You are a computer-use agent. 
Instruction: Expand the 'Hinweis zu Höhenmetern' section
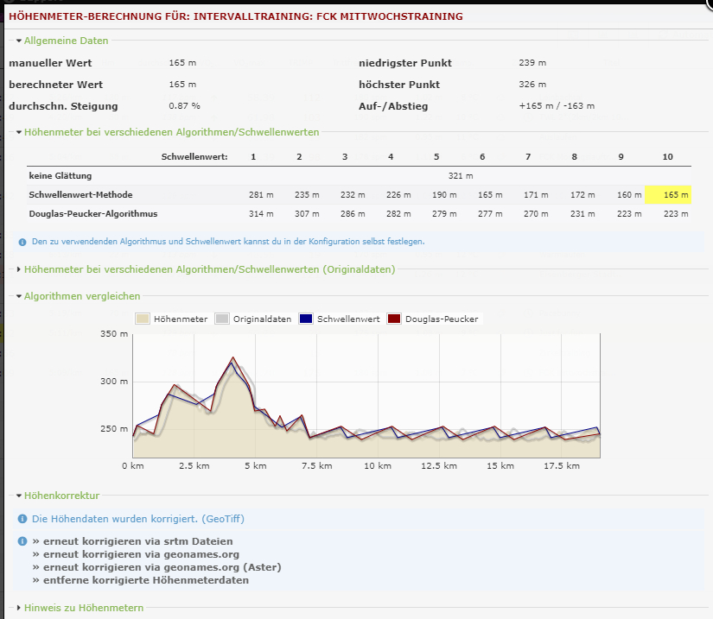[x=83, y=608]
